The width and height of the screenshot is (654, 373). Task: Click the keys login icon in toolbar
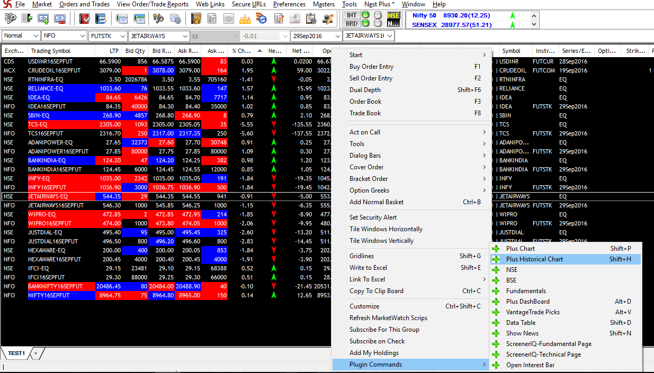[10, 19]
